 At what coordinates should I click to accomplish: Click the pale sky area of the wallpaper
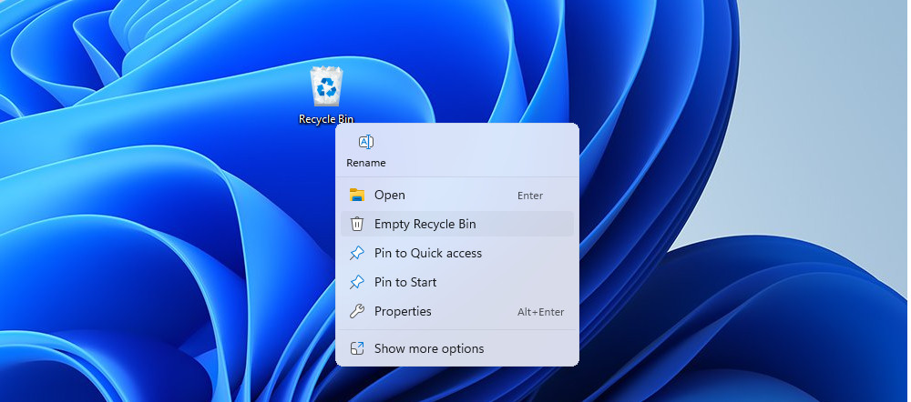point(820,136)
